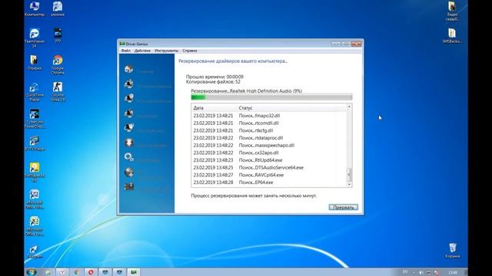Open QuickTime Player desktop shortcut
The width and height of the screenshot is (492, 276).
pyautogui.click(x=35, y=91)
